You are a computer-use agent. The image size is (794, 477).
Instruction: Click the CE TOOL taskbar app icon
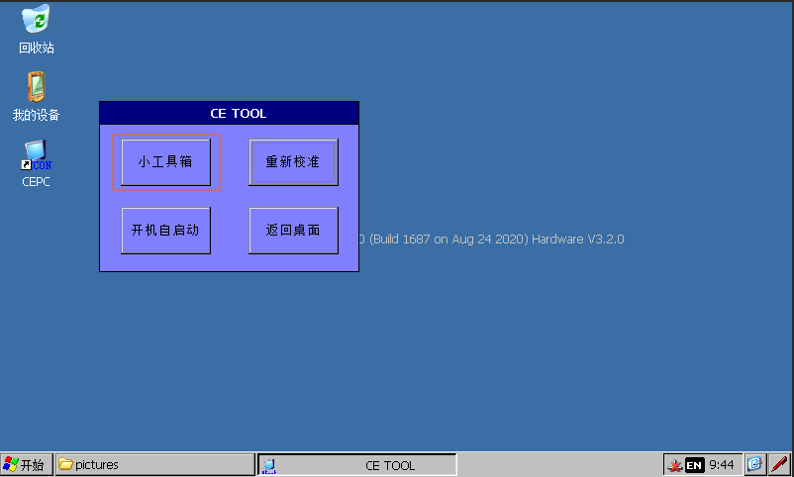point(269,465)
